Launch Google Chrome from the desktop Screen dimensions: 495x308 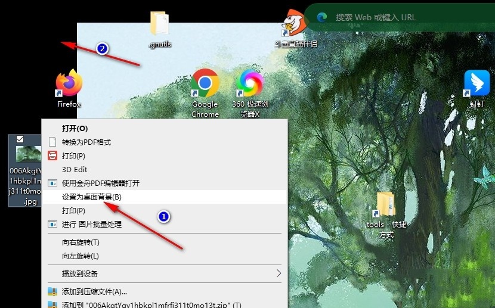205,84
